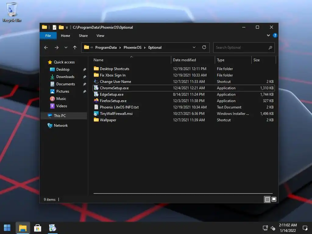
Task: Select Downloads in navigation pane
Action: click(62, 76)
